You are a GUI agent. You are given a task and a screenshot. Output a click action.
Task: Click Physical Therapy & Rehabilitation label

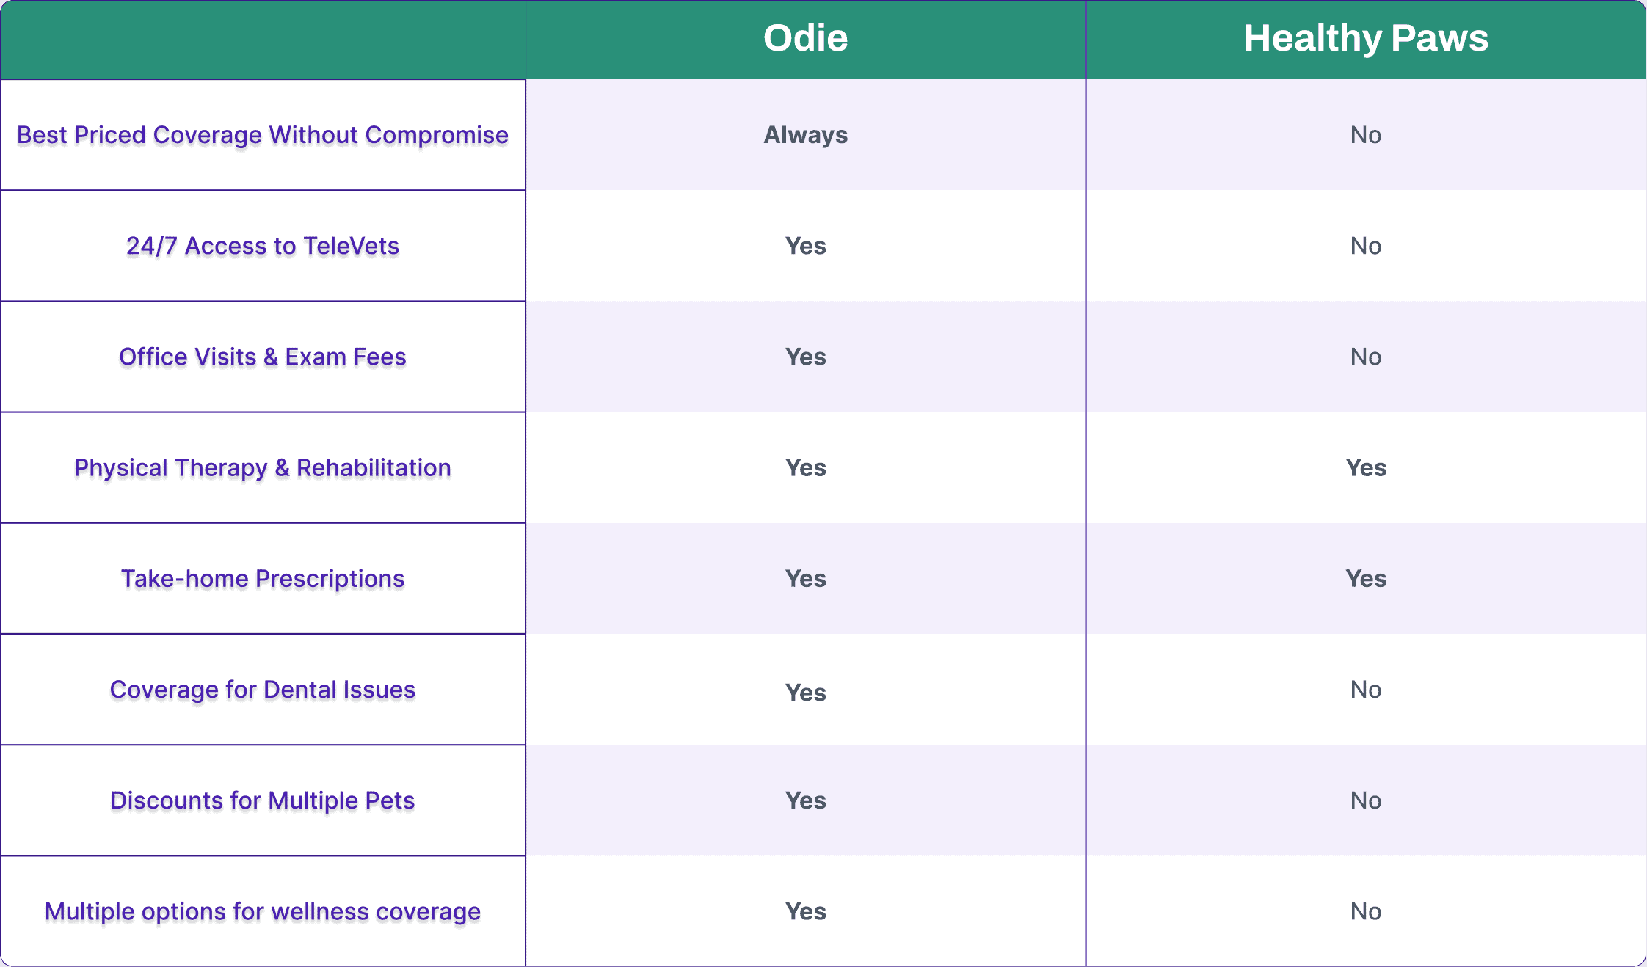click(x=263, y=468)
